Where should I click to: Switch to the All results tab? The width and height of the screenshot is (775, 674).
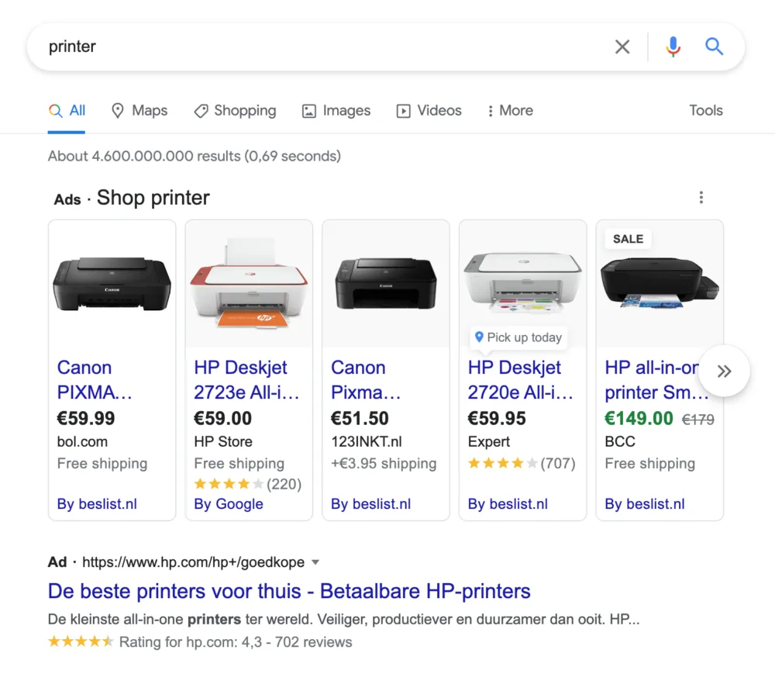click(67, 111)
